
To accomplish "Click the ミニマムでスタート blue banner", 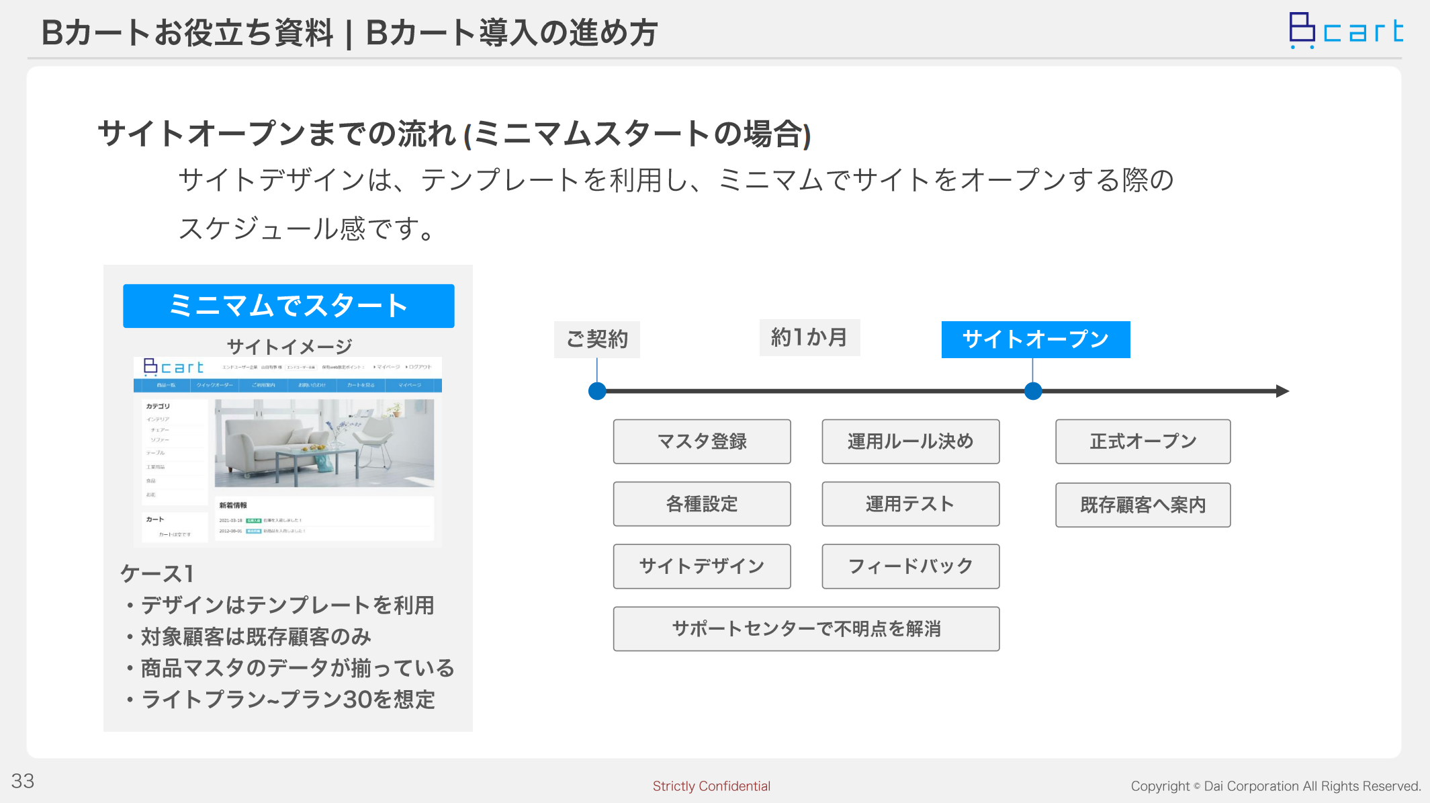I will [x=289, y=306].
